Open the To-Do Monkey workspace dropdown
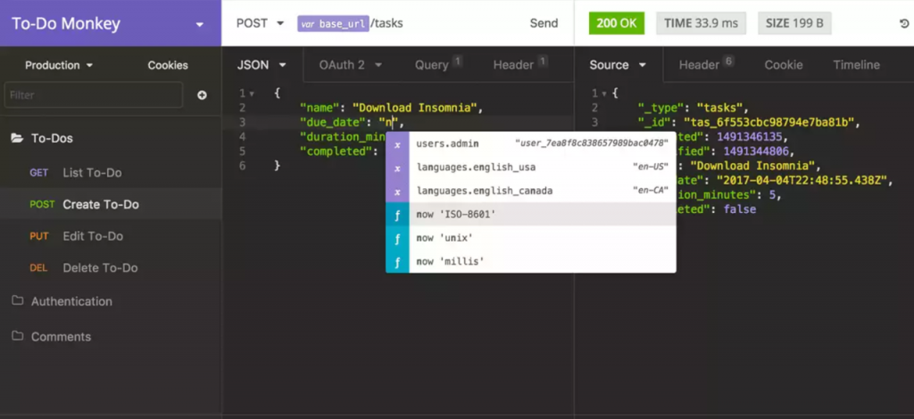Screen dimensions: 914x419 [x=199, y=24]
